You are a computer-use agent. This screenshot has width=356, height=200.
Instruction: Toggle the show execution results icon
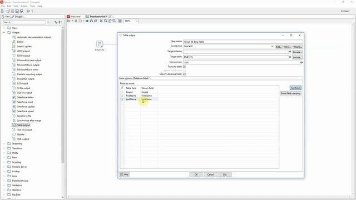[120, 21]
